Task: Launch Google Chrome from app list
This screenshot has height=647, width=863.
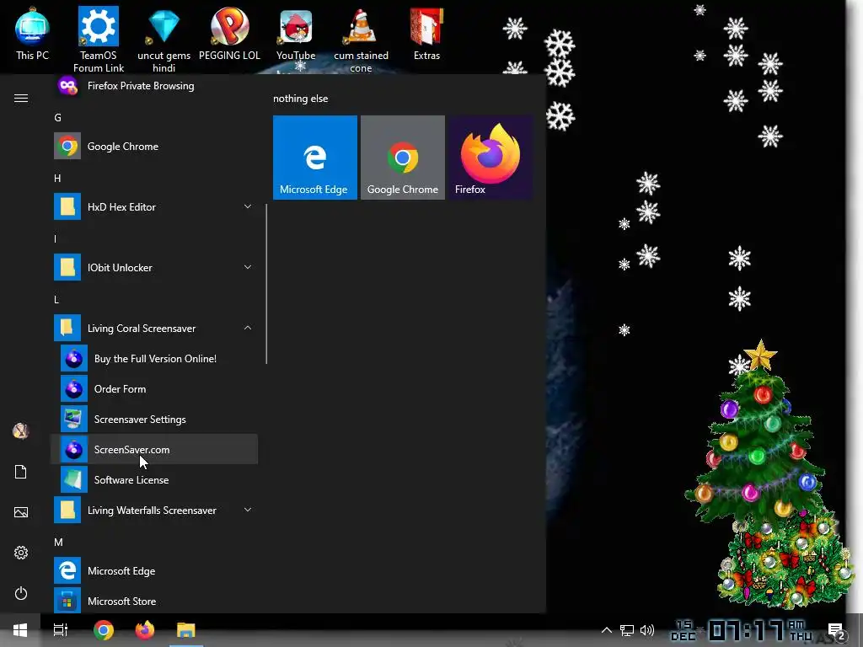Action: click(x=154, y=147)
